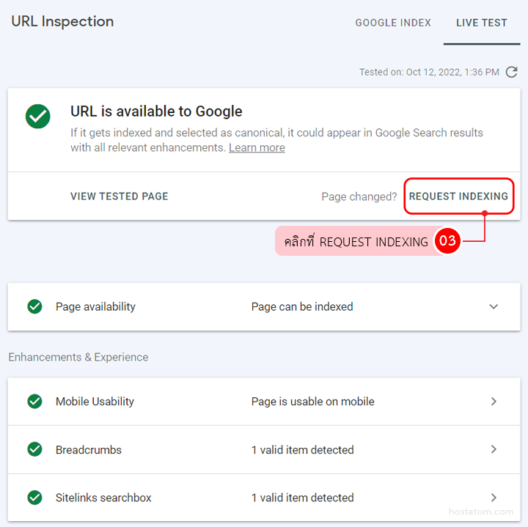
Task: Click the Mobile Usability row label
Action: pos(95,402)
